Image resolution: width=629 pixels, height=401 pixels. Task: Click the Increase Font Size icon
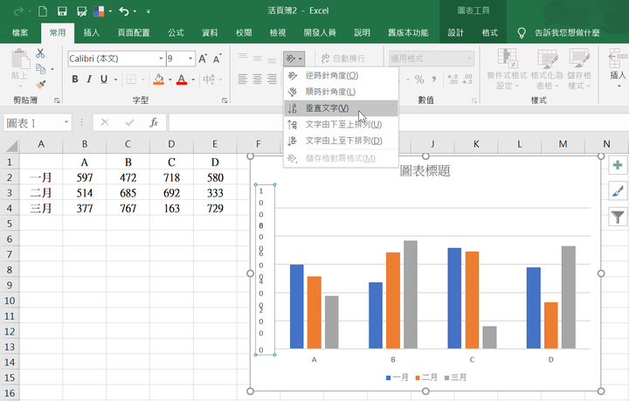(x=204, y=59)
